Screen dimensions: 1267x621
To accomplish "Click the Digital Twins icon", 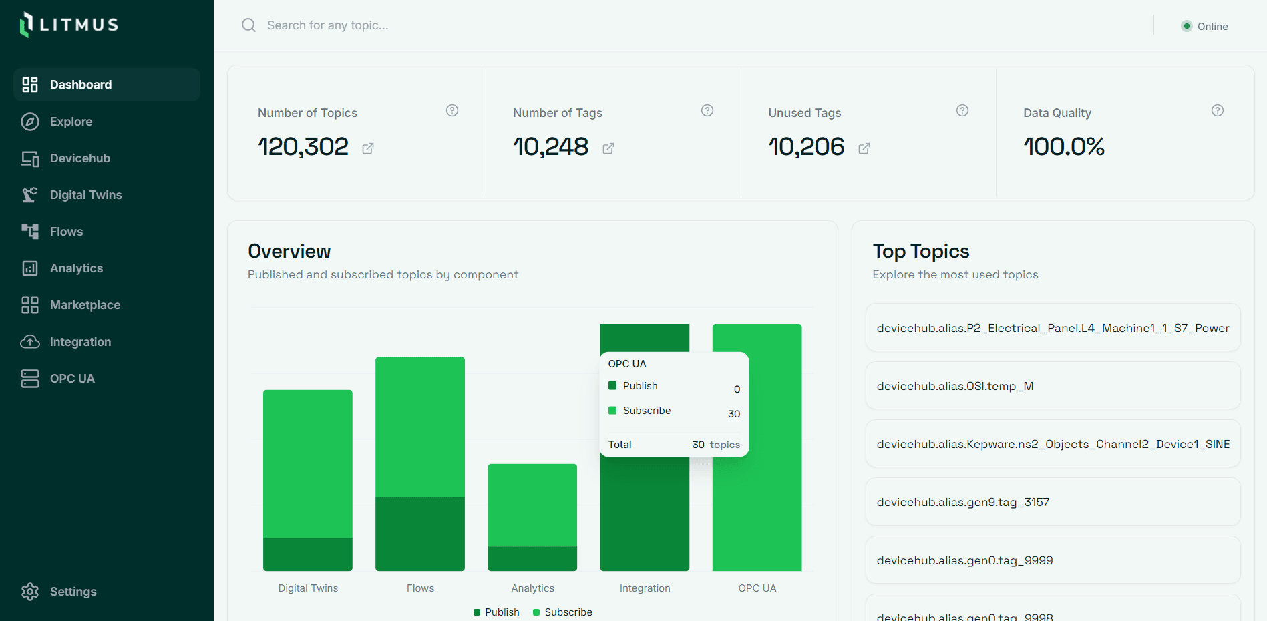I will [x=30, y=194].
